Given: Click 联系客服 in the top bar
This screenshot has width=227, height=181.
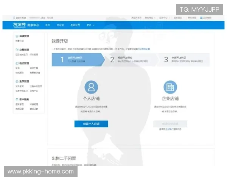Looking at the screenshot, I should pyautogui.click(x=192, y=18).
